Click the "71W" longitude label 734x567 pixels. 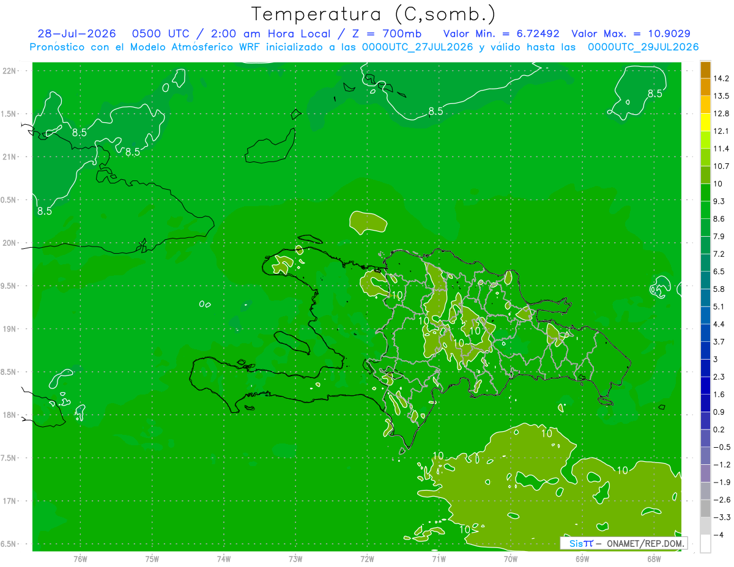(439, 559)
